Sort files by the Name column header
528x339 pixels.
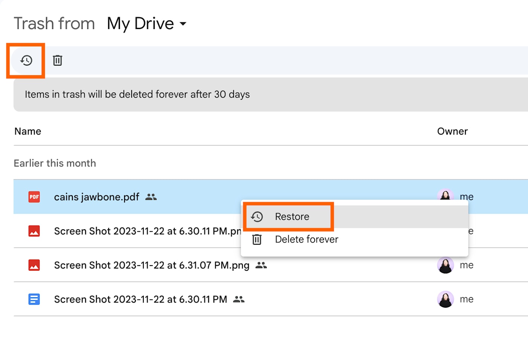coord(28,131)
